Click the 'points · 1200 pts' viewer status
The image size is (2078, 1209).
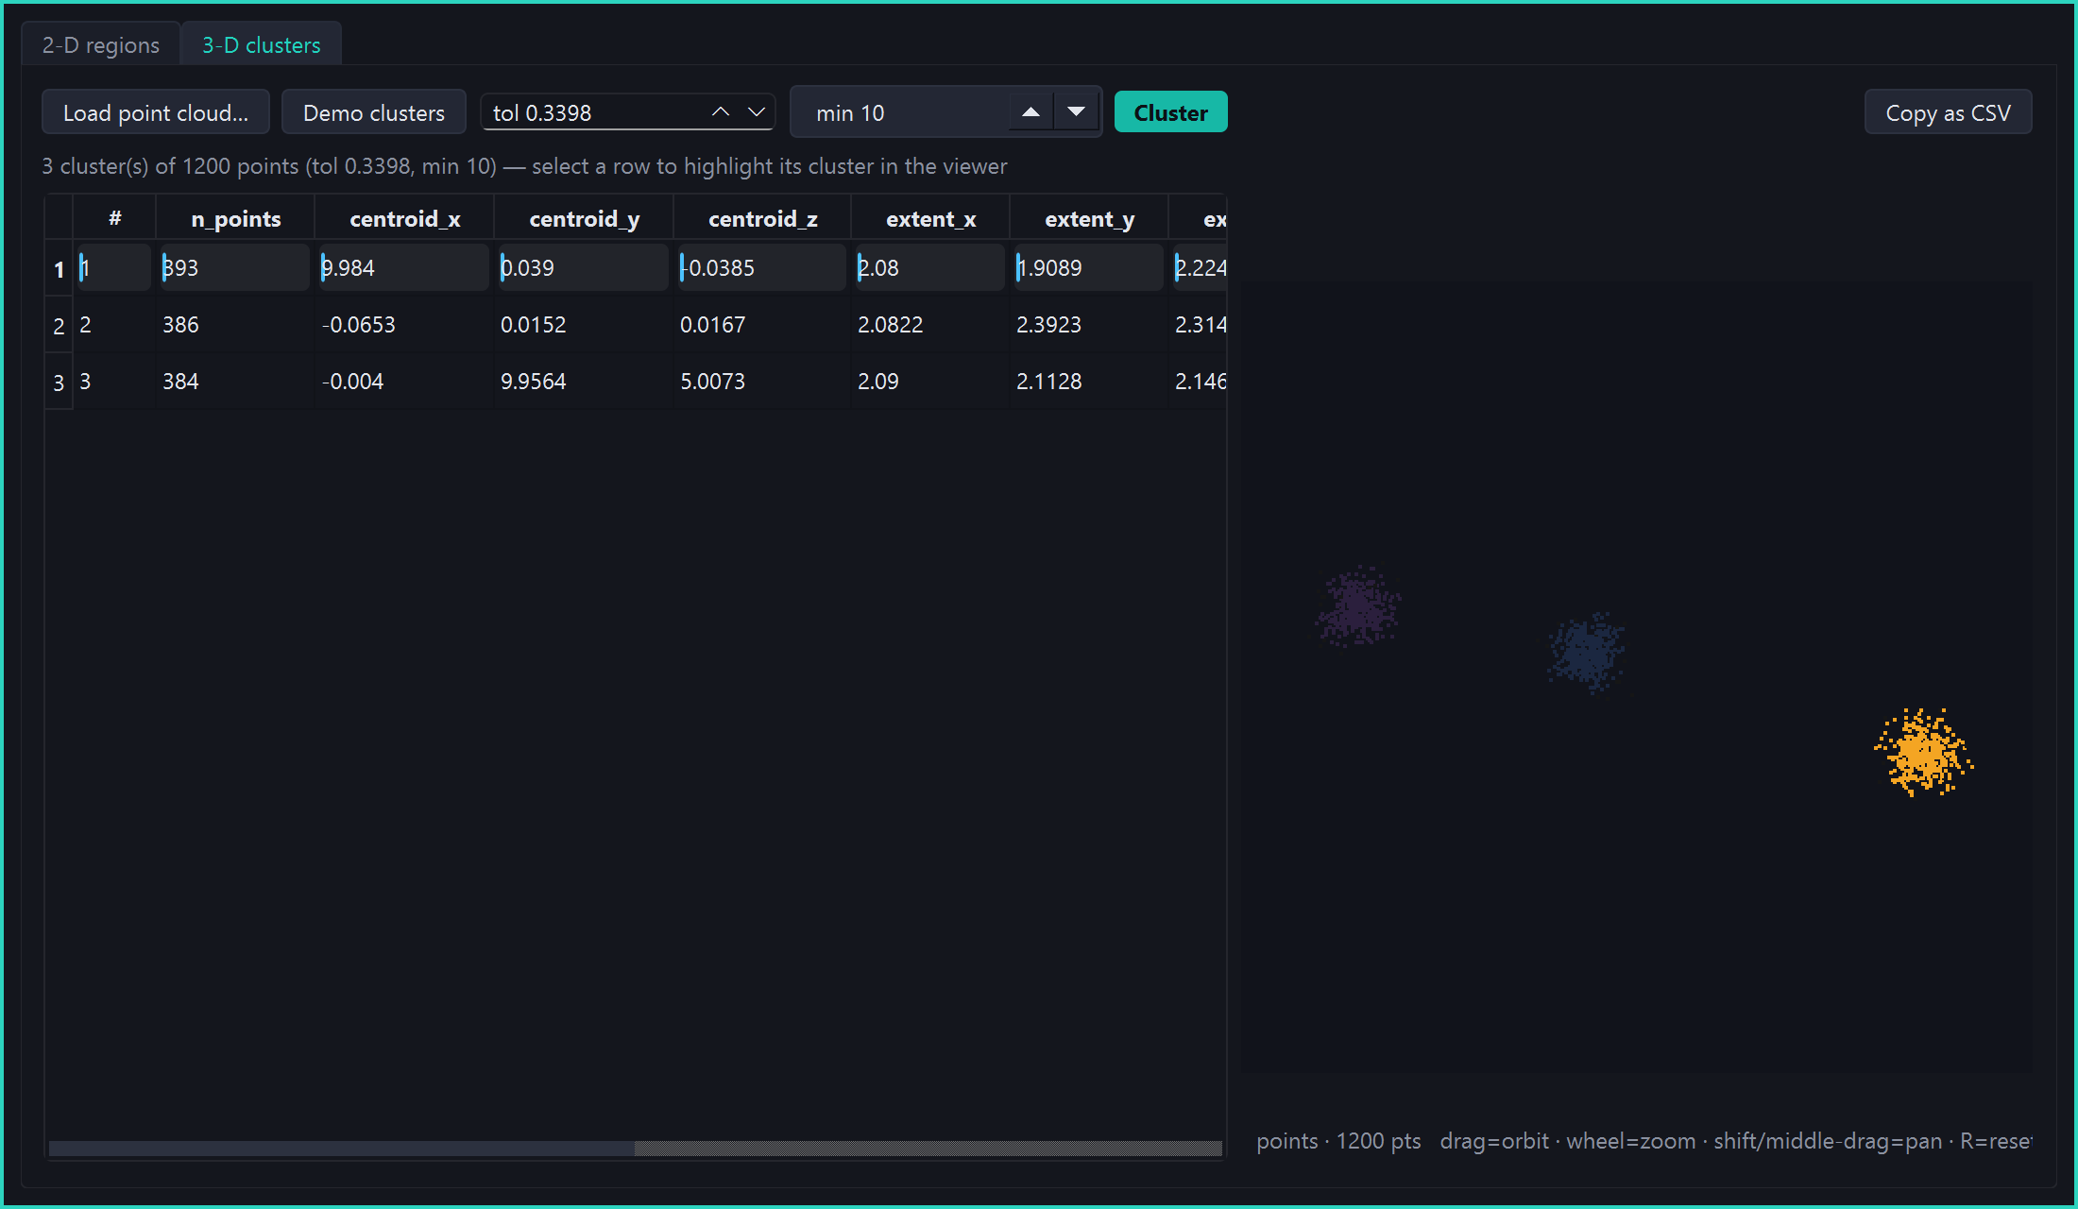tap(1338, 1141)
